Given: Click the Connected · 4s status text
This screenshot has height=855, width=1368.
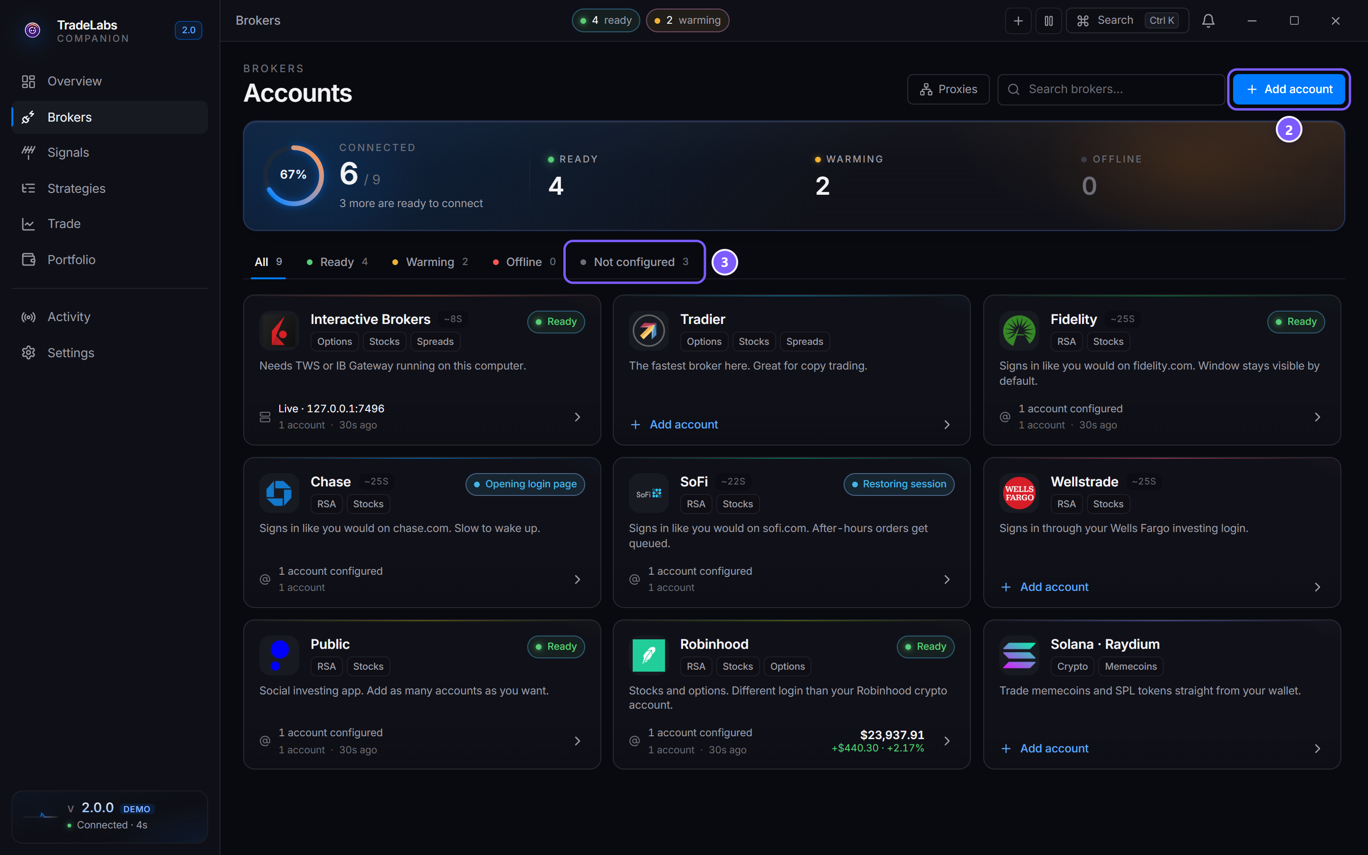Looking at the screenshot, I should tap(112, 825).
